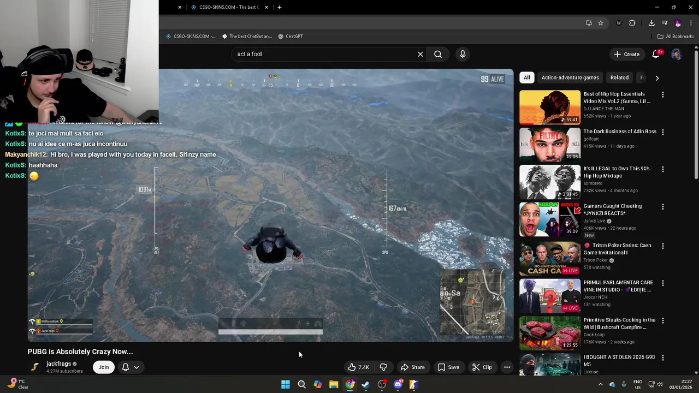
Task: Open File Explorer from the taskbar
Action: tap(334, 385)
